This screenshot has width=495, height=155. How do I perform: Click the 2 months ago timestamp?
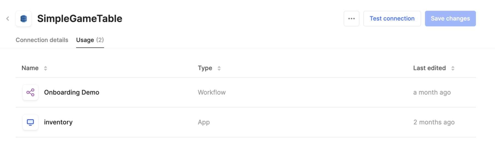(x=434, y=122)
